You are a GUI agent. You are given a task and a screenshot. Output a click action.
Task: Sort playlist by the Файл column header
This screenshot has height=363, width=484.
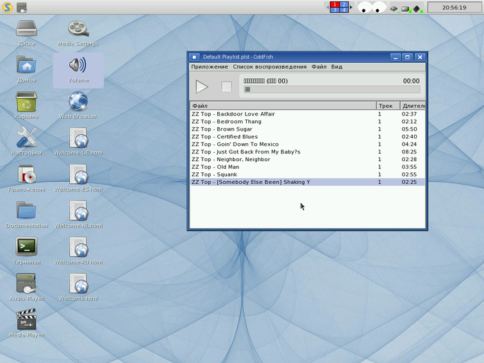point(282,106)
